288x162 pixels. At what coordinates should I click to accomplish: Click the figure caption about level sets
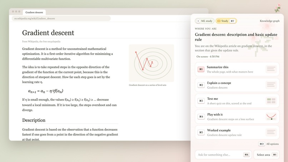click(x=148, y=85)
